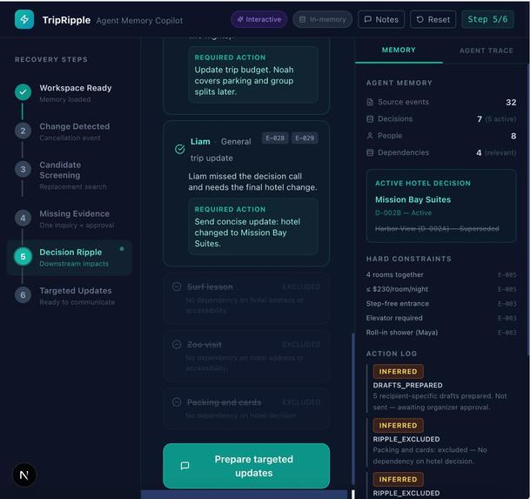Image resolution: width=530 pixels, height=499 pixels.
Task: Switch to the Memory tab
Action: click(399, 50)
